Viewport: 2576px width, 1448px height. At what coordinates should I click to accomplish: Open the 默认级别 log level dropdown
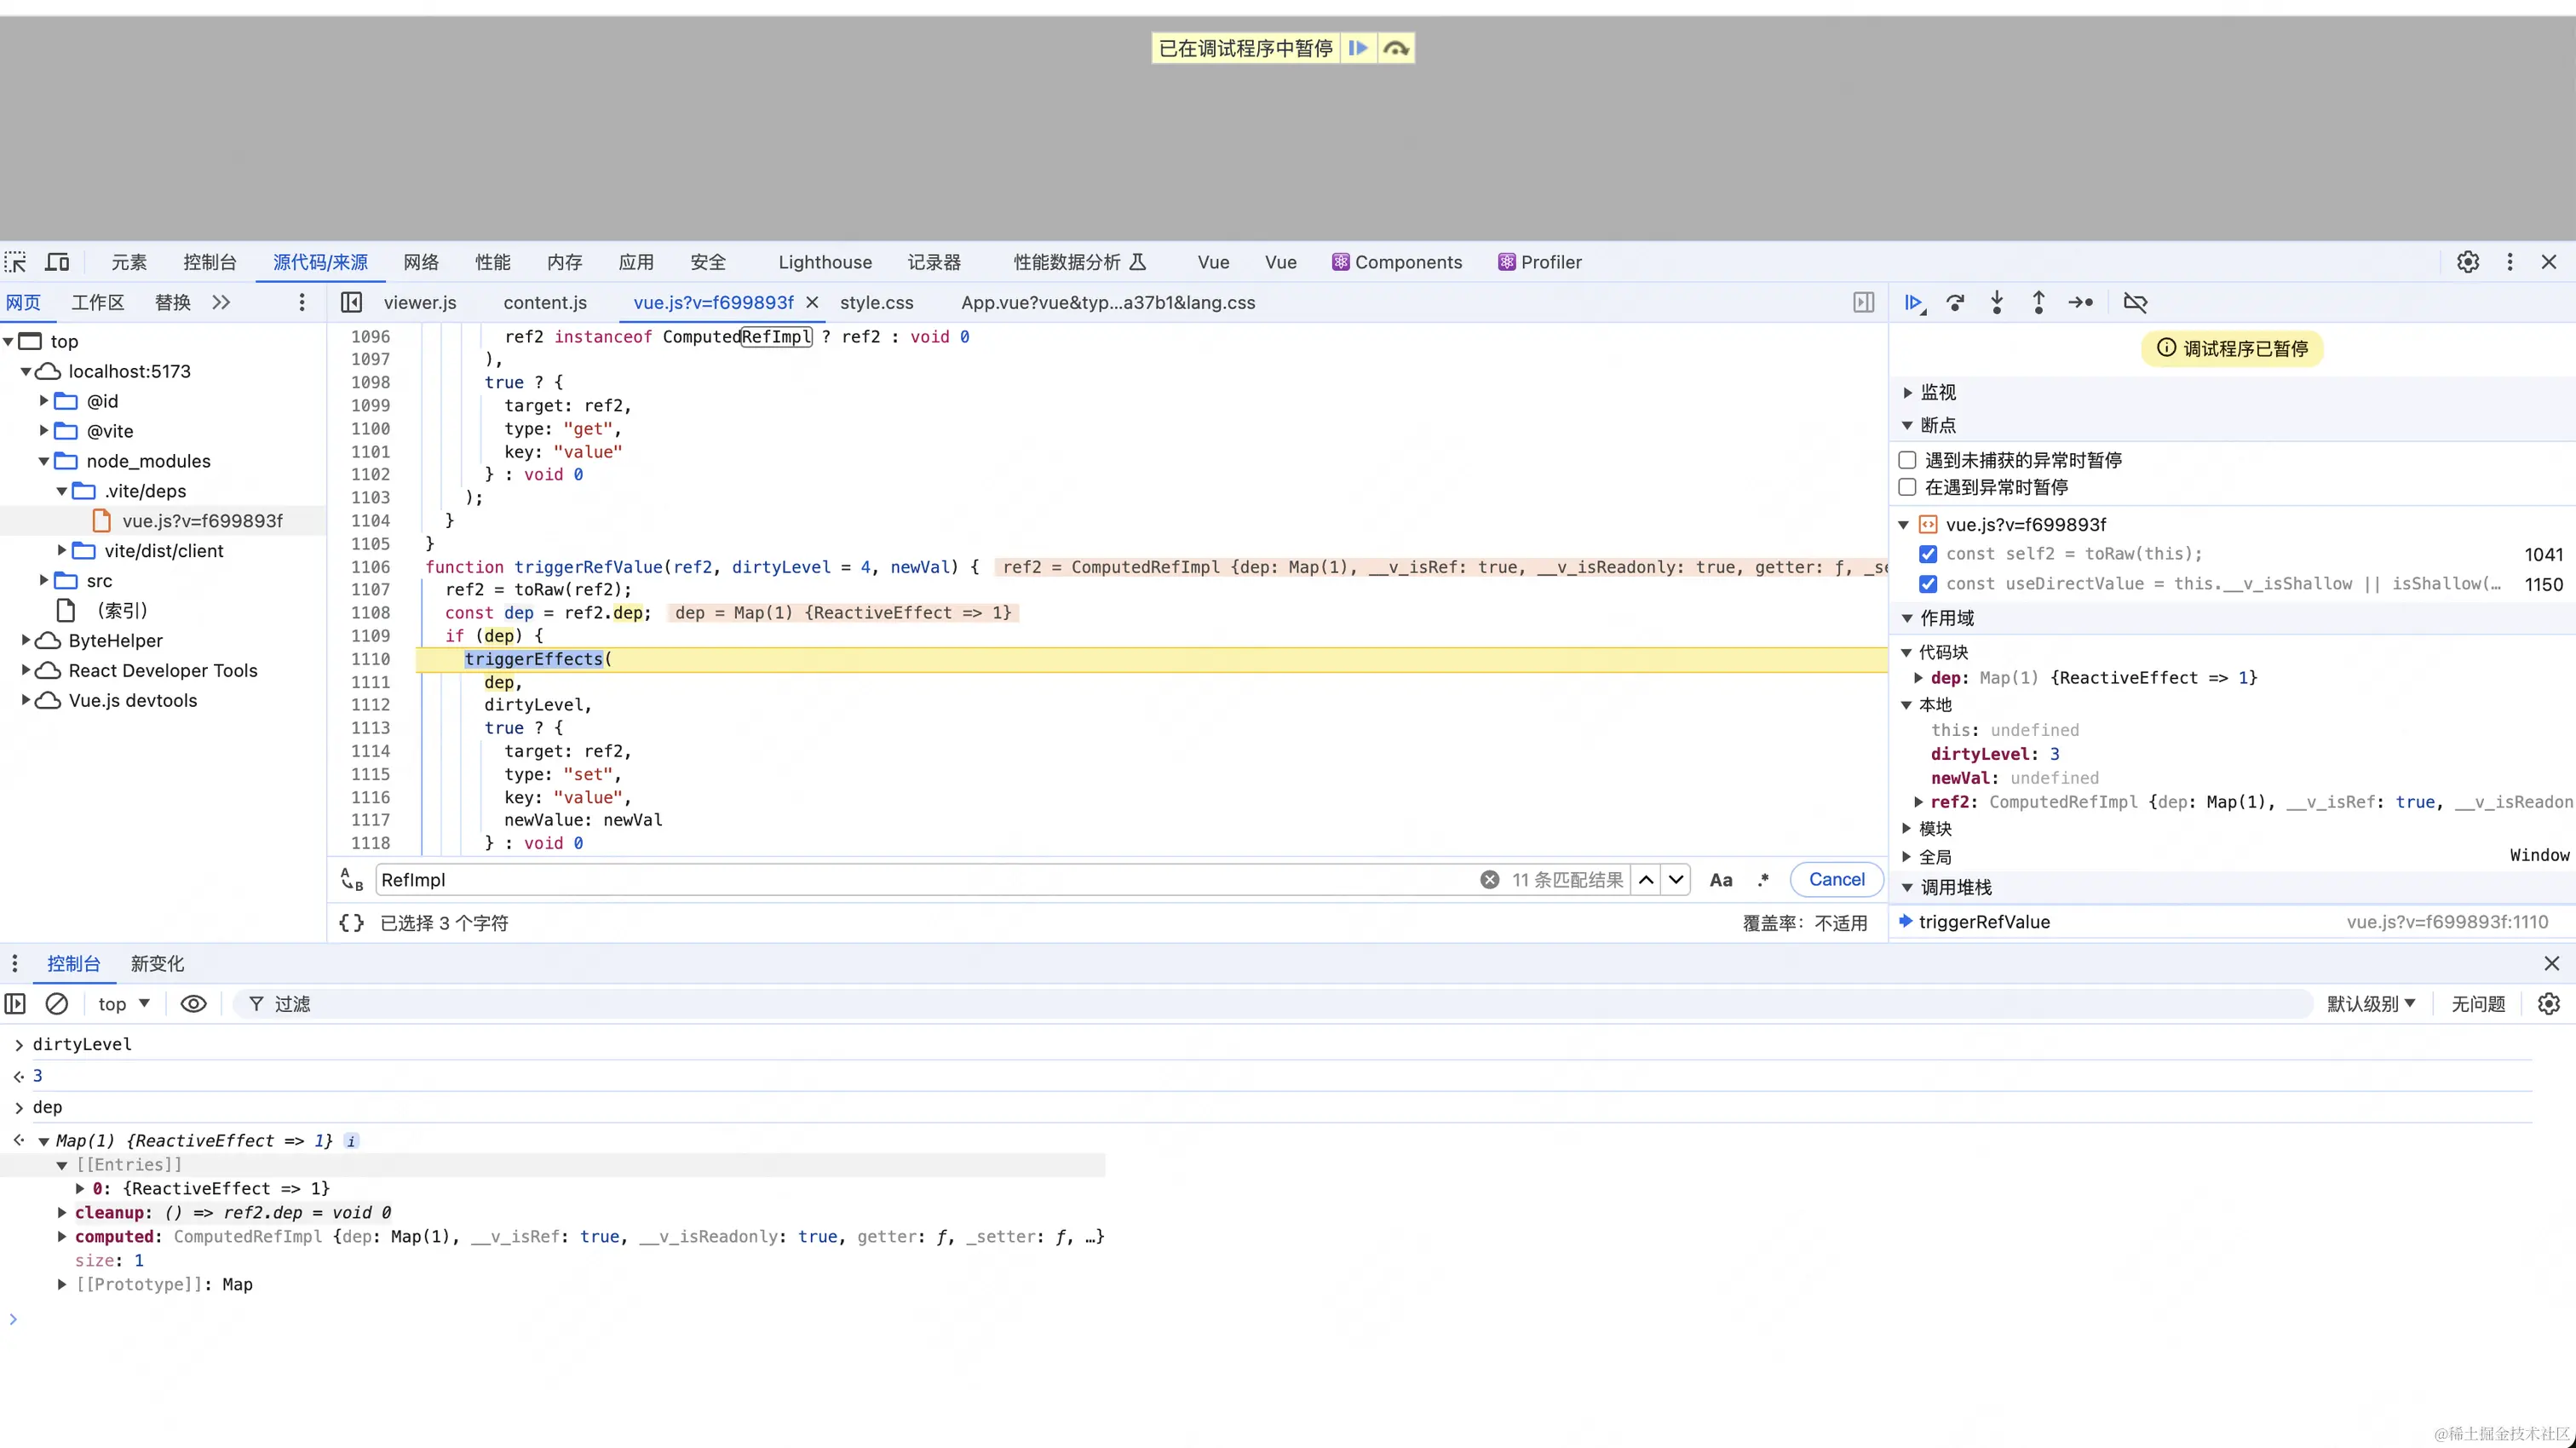2370,1003
